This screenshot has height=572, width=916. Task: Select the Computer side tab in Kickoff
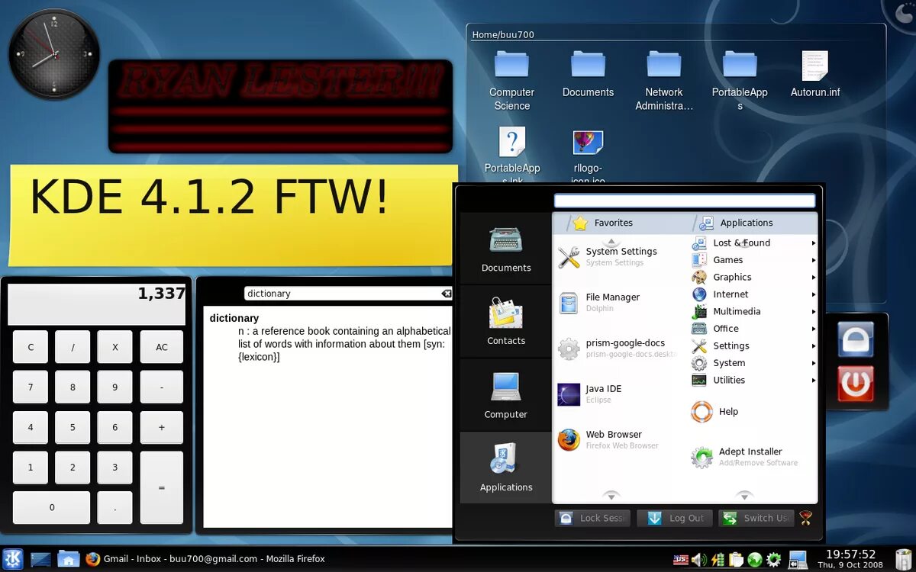click(x=506, y=395)
